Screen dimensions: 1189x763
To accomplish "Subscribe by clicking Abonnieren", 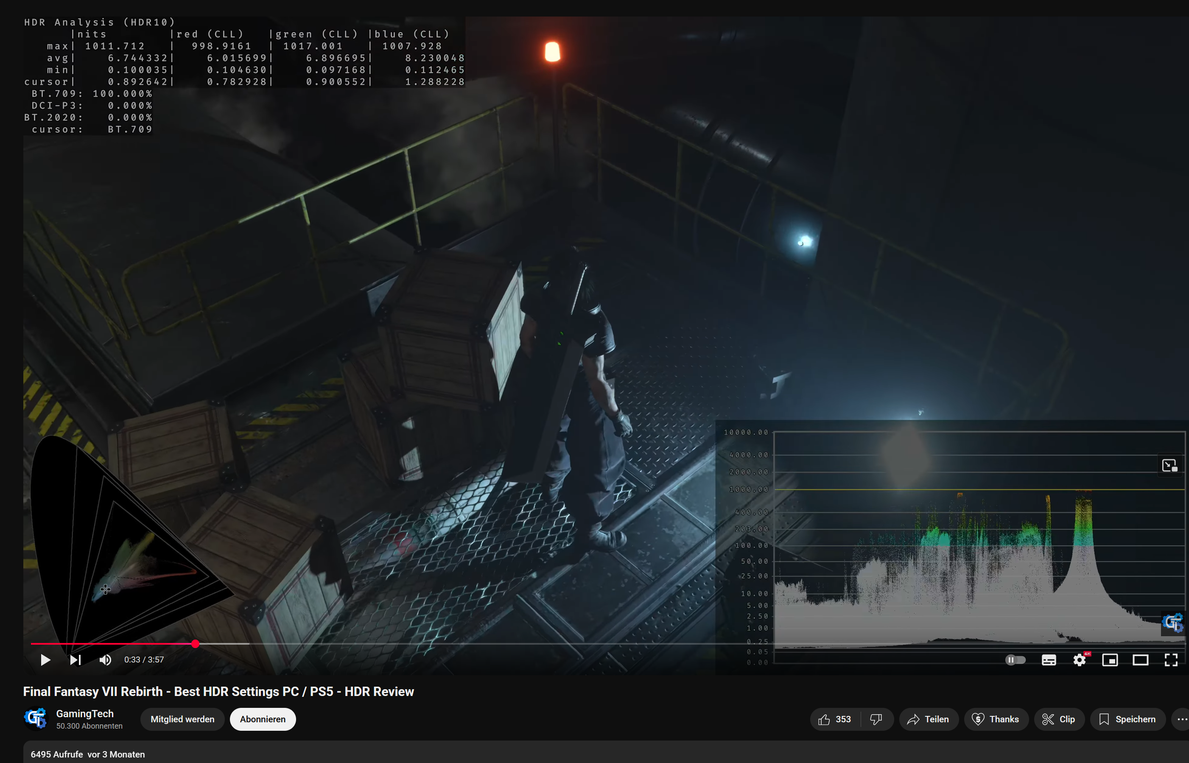I will 263,719.
